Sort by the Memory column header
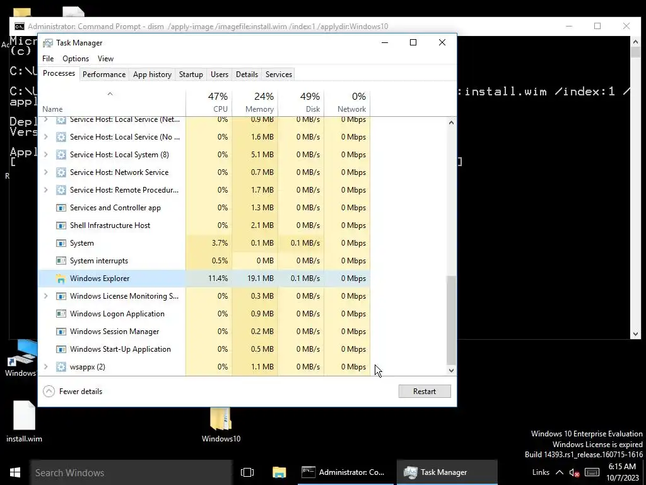 pos(255,102)
